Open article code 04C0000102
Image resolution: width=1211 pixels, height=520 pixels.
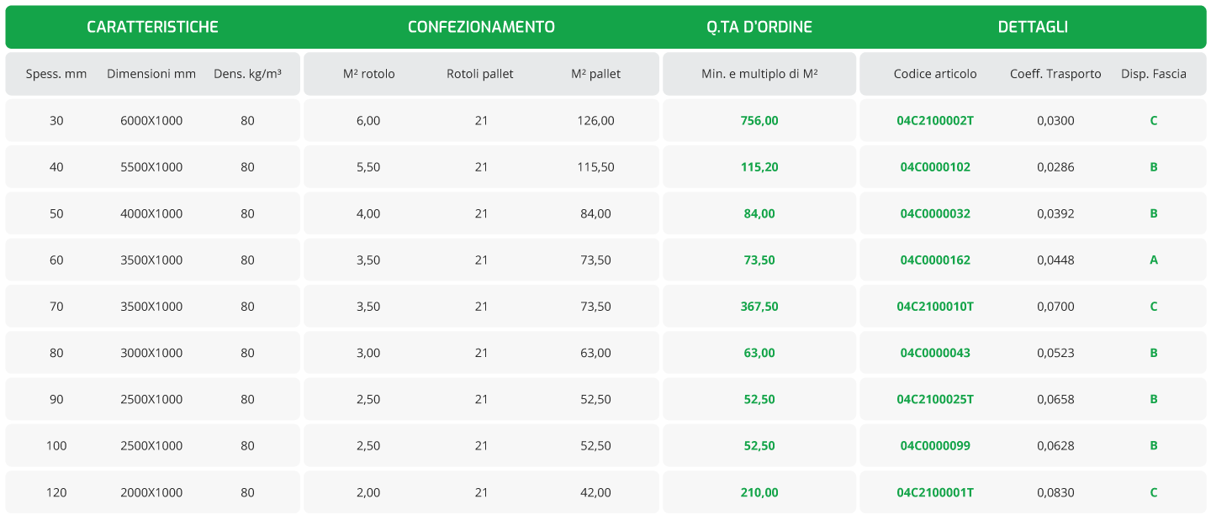pos(935,167)
